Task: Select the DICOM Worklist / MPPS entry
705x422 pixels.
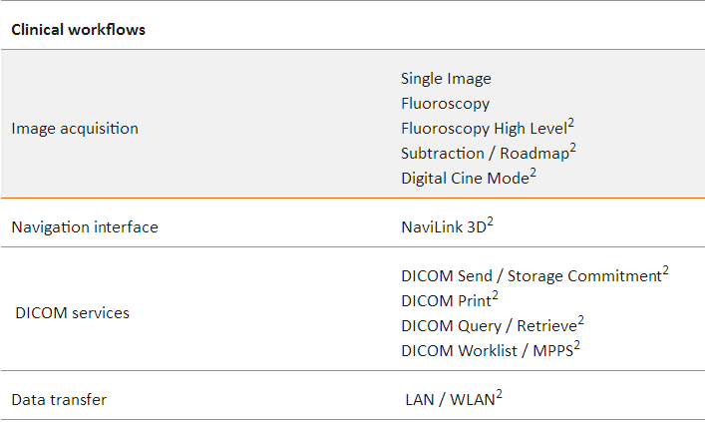Action: (x=487, y=350)
